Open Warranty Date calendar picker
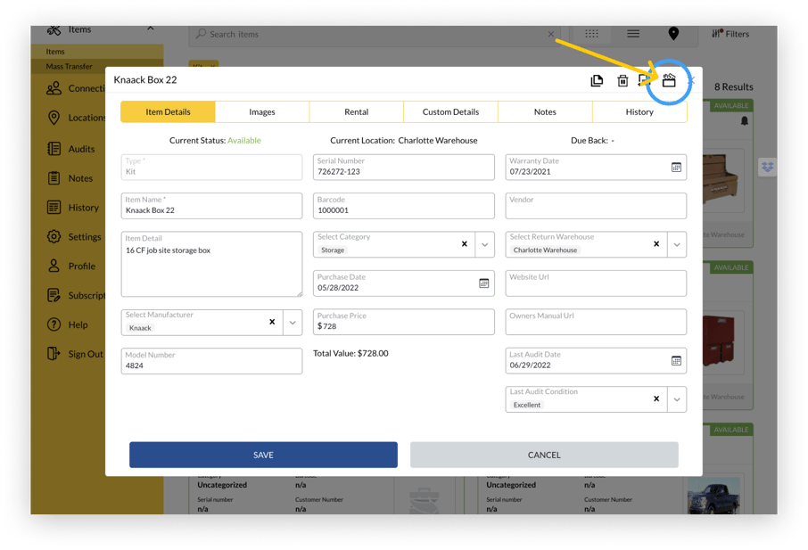This screenshot has width=808, height=550. tap(676, 168)
